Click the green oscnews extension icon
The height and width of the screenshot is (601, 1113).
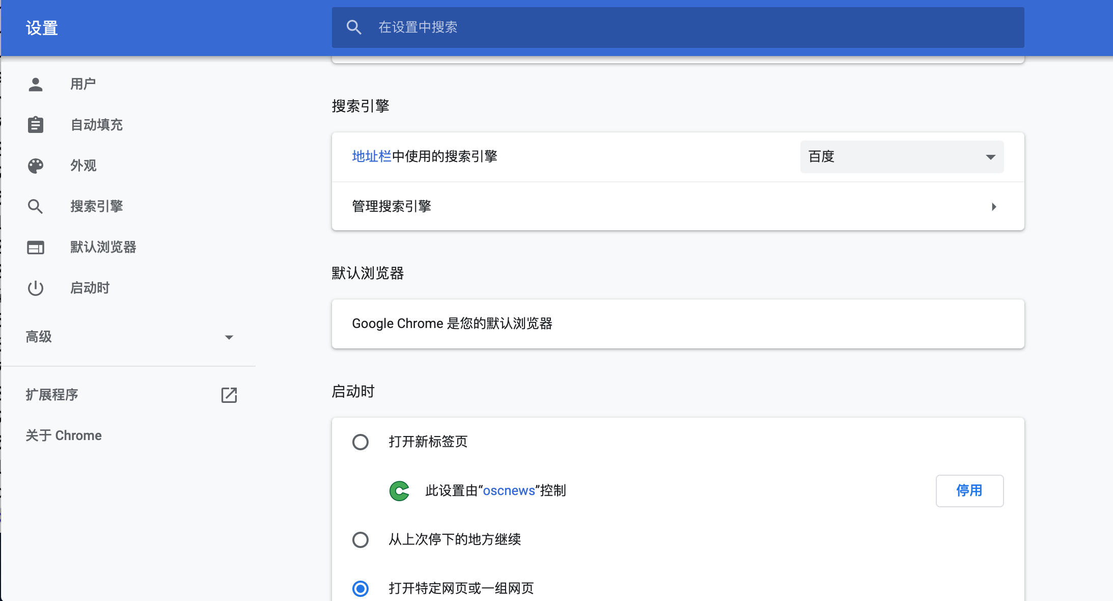(x=399, y=491)
